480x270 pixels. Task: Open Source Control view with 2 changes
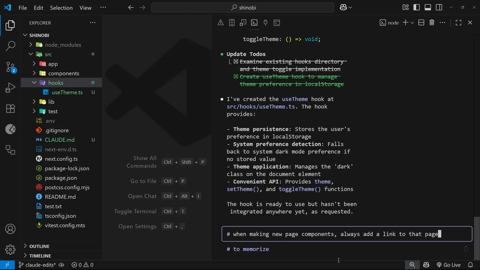[x=10, y=67]
